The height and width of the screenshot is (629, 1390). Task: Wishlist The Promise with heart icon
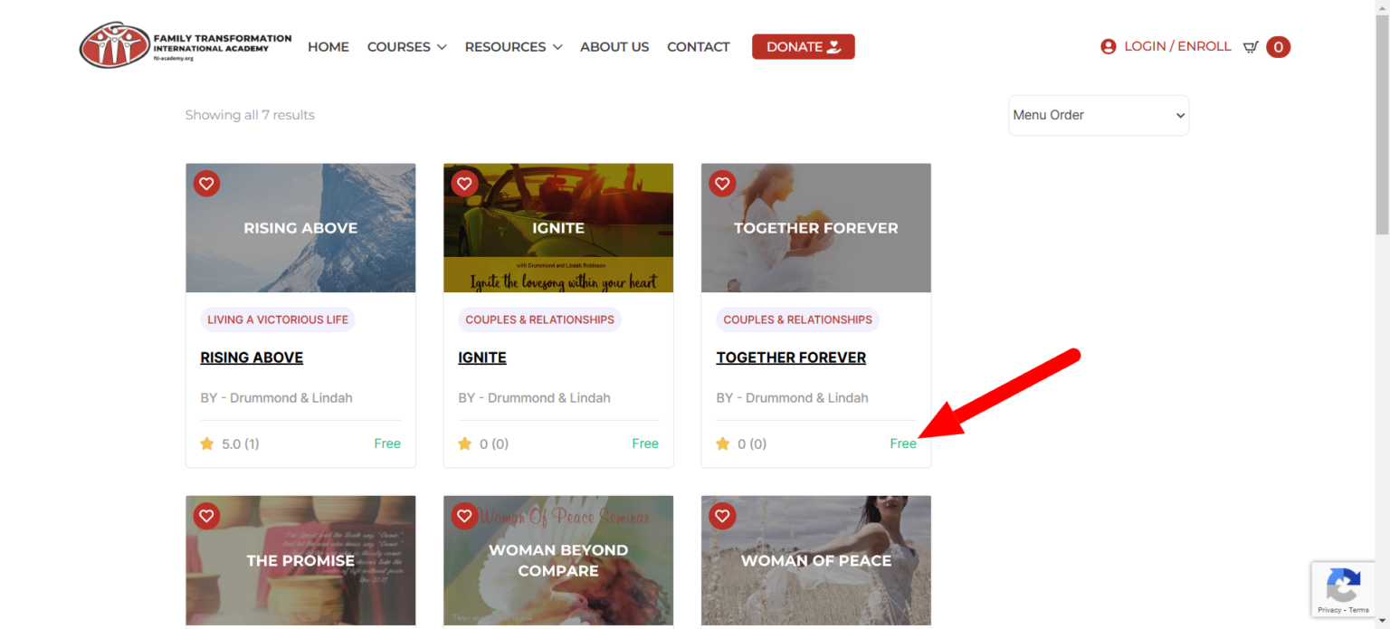(x=206, y=516)
